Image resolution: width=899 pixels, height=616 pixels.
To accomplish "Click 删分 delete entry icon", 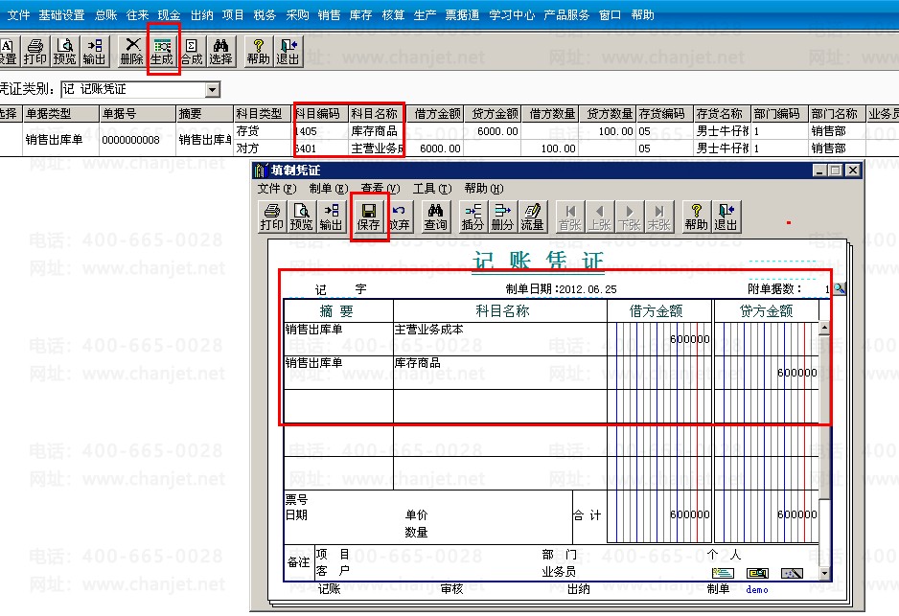I will pos(503,217).
